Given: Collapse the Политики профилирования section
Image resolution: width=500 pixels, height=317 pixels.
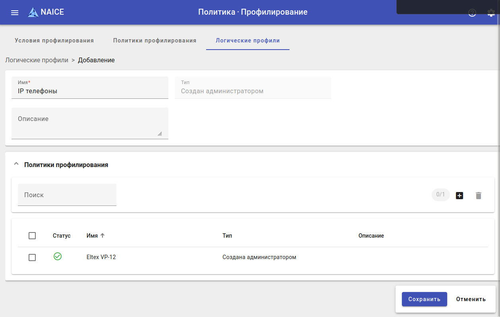Looking at the screenshot, I should (16, 164).
